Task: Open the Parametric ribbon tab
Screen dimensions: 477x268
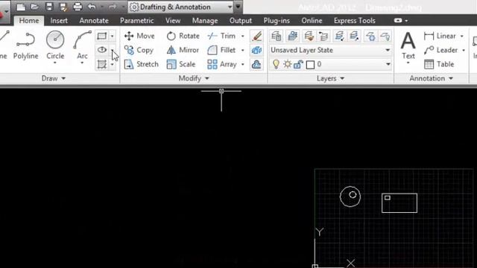Action: [x=137, y=21]
